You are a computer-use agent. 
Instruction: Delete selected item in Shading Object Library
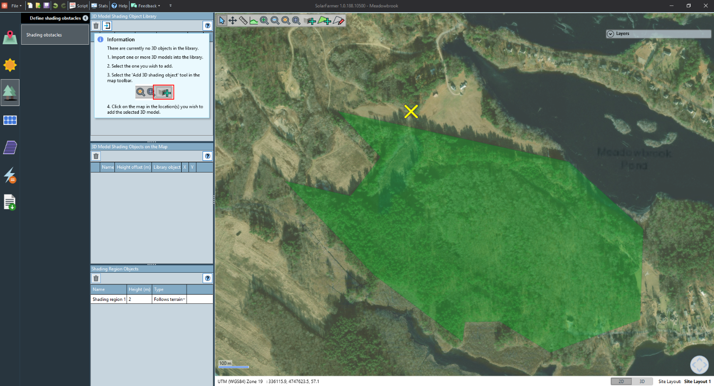tap(96, 26)
